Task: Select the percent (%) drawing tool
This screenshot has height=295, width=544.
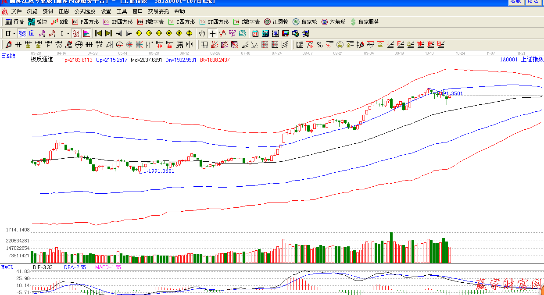Action: pyautogui.click(x=319, y=45)
